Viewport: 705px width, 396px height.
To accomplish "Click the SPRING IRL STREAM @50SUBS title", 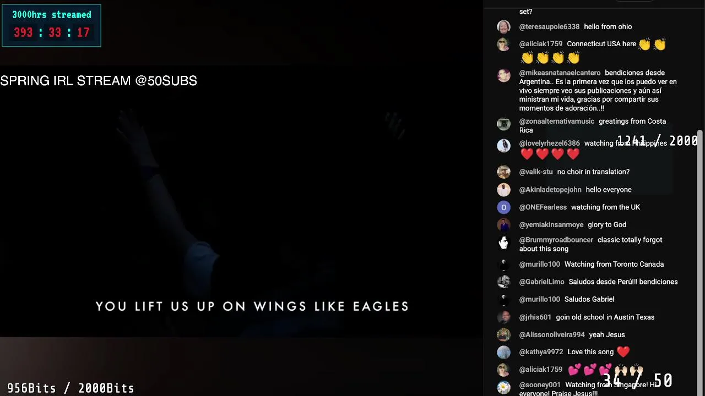I will point(99,81).
